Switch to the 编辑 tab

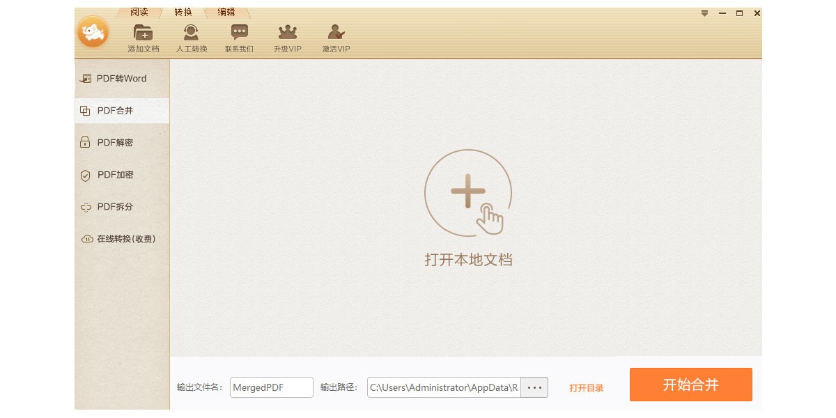[x=226, y=12]
